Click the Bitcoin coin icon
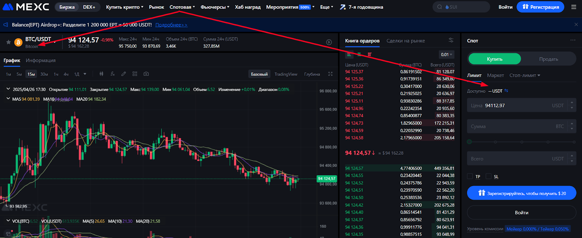The image size is (582, 238). tap(18, 43)
